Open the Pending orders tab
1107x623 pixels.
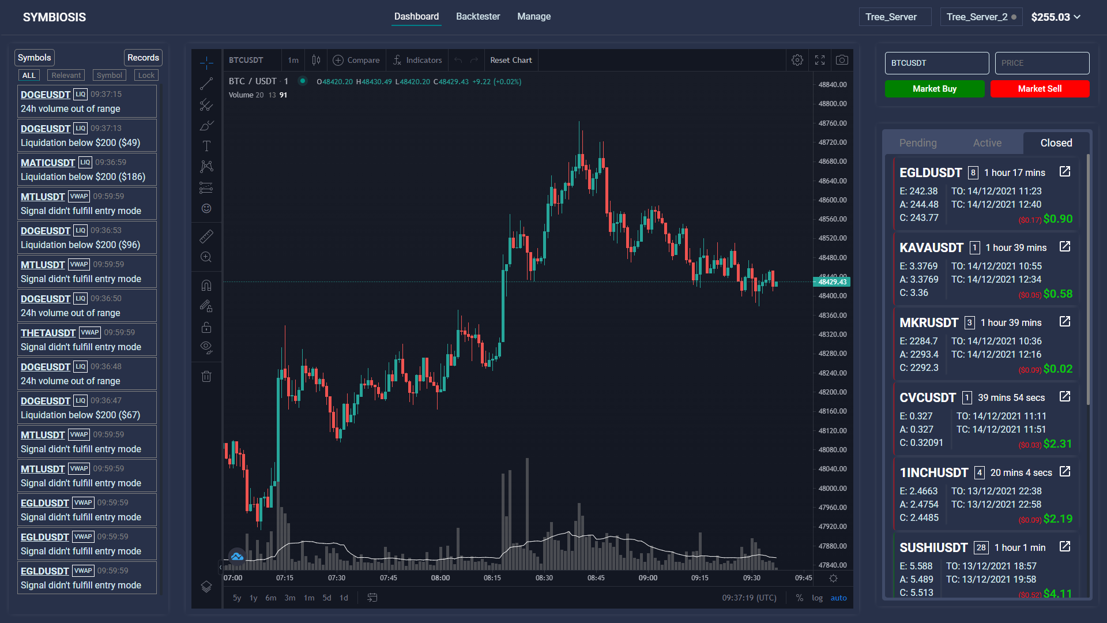click(918, 142)
